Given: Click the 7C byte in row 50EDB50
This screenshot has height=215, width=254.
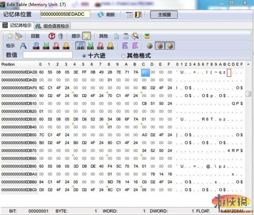Looking at the screenshot, I should (x=41, y=135).
